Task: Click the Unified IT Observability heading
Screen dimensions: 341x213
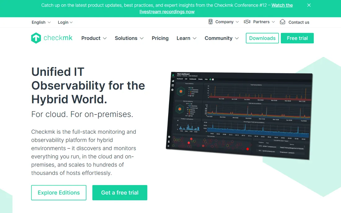Action: [88, 85]
